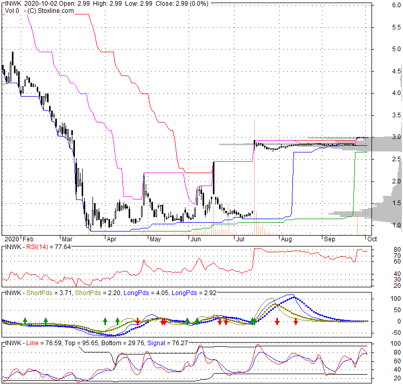Image resolution: width=403 pixels, height=385 pixels.
Task: Click the -50 label on oscillator axis
Action: click(x=396, y=333)
